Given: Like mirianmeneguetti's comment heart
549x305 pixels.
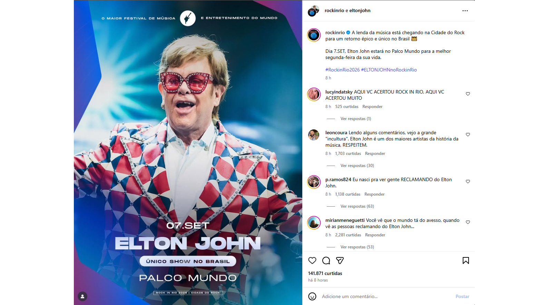Looking at the screenshot, I should point(468,222).
